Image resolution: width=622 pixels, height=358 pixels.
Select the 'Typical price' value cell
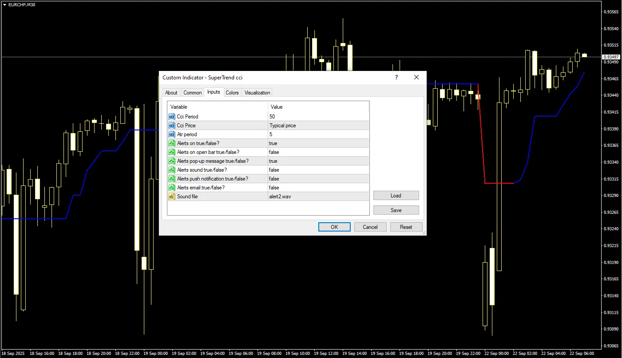[318, 126]
